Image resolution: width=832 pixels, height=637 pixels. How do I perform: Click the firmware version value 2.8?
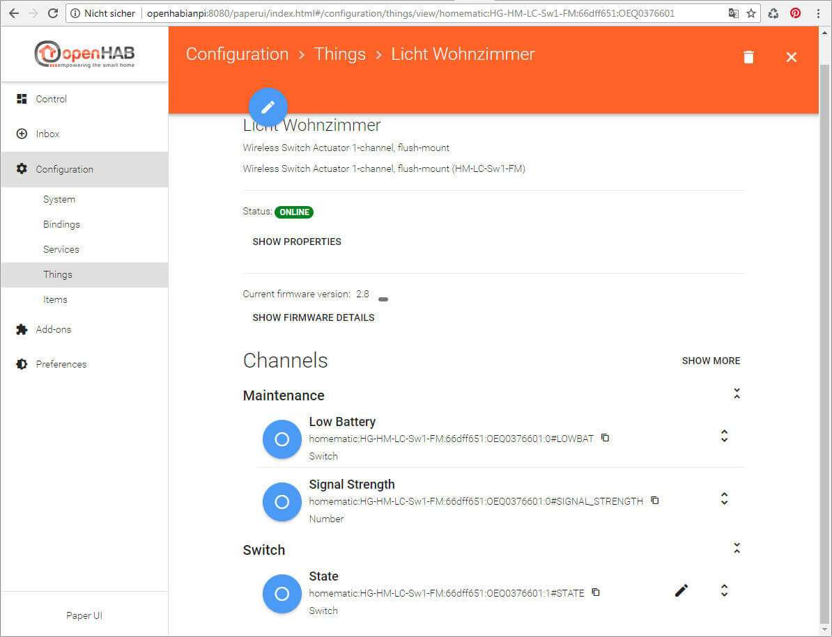(362, 294)
